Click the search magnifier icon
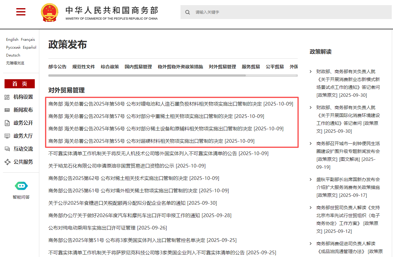 188,12
